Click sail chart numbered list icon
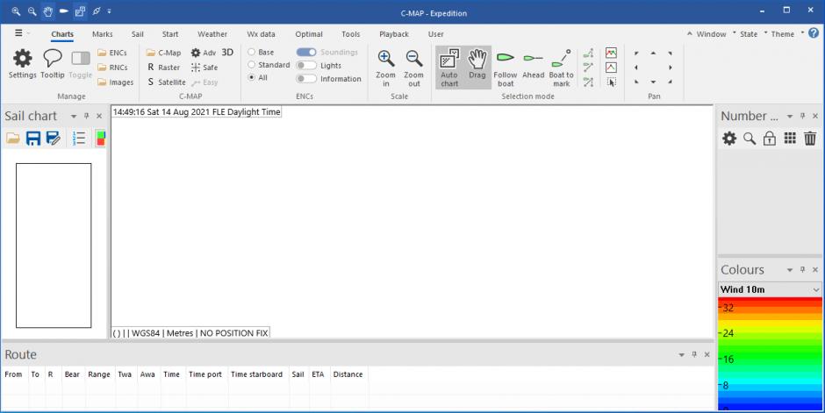 pyautogui.click(x=79, y=139)
